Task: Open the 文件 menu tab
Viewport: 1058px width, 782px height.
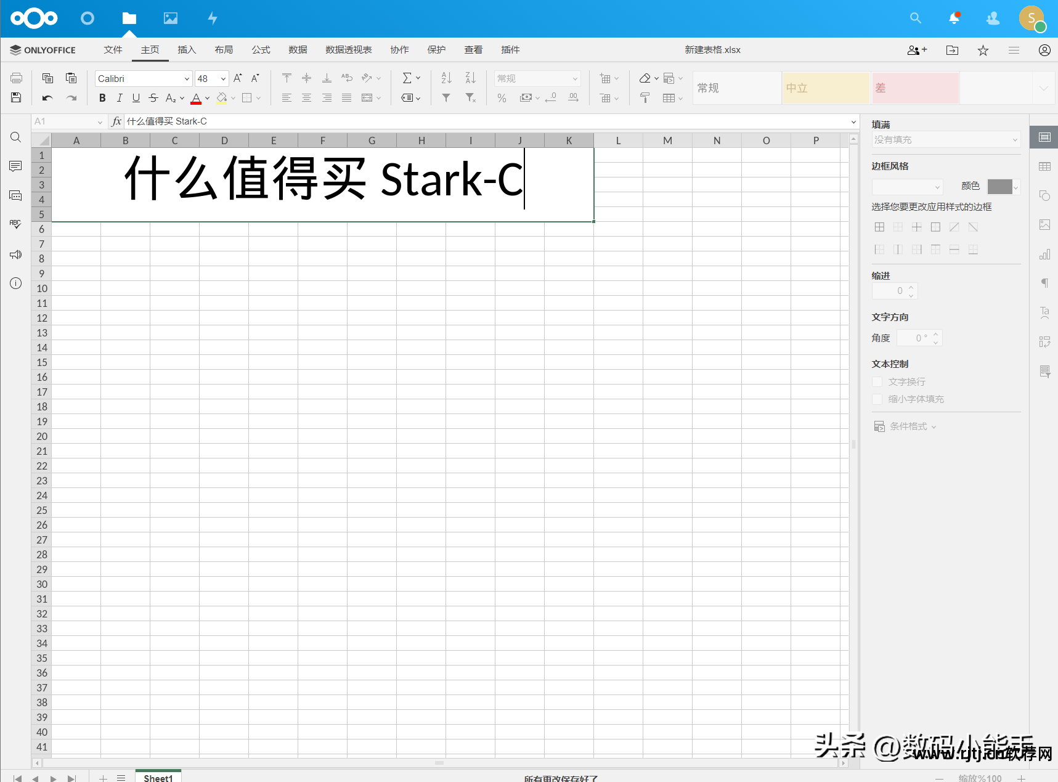Action: (x=113, y=50)
